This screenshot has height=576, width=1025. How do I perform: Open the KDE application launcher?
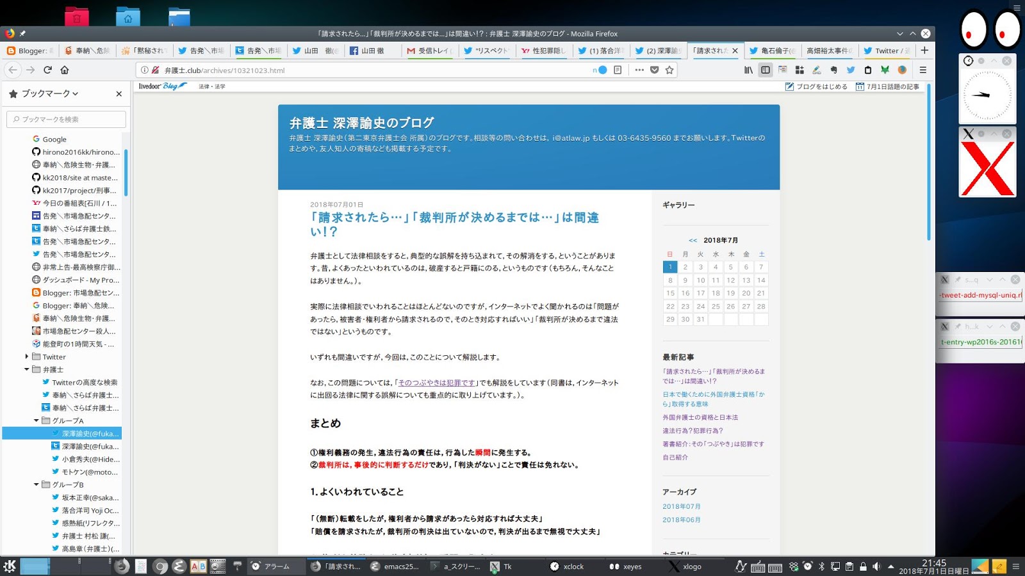(x=10, y=566)
